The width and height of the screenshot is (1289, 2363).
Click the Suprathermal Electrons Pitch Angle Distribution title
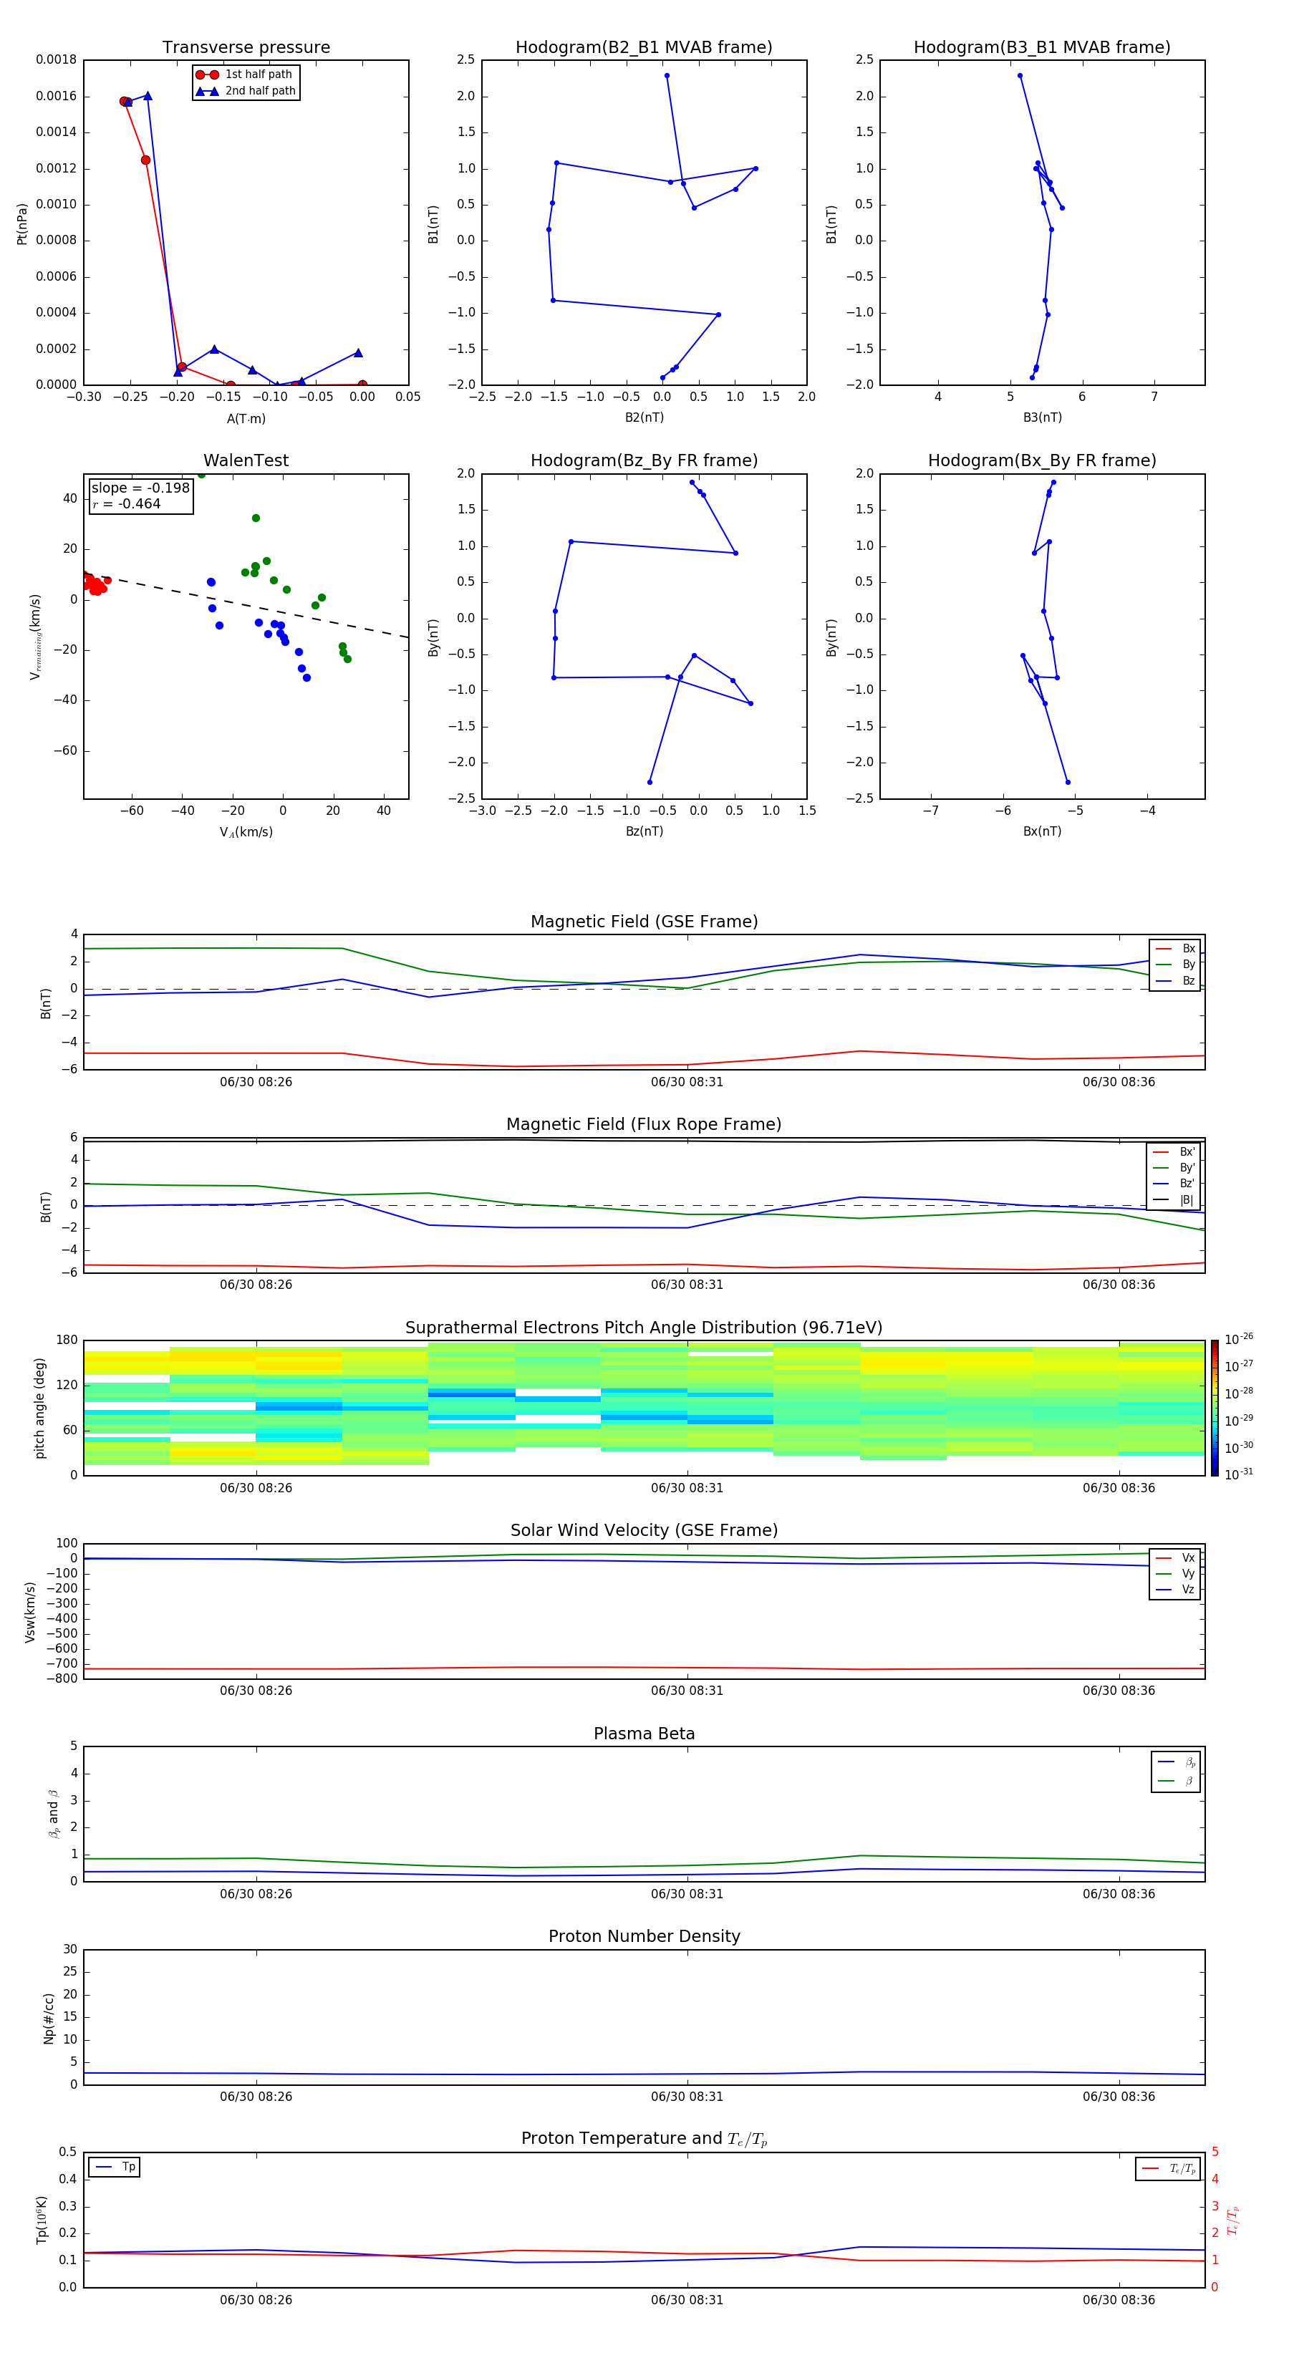[x=644, y=1328]
